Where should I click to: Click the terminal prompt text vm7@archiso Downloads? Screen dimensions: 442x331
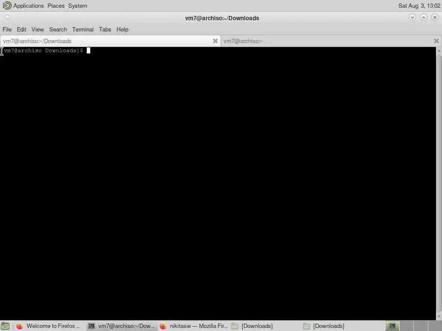pos(40,50)
